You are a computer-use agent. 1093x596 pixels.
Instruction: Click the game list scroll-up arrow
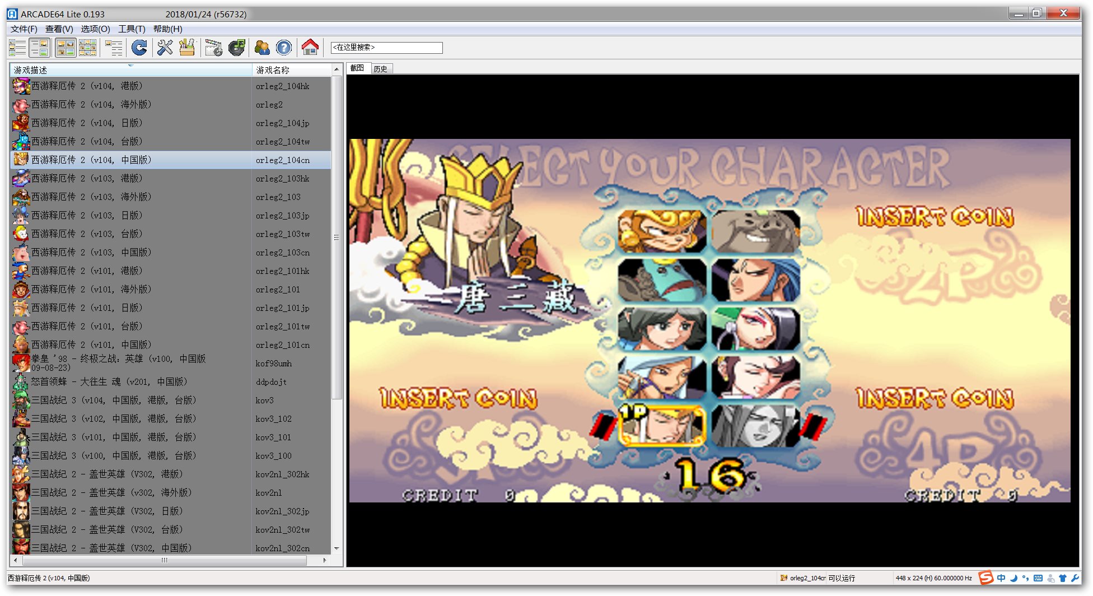337,69
